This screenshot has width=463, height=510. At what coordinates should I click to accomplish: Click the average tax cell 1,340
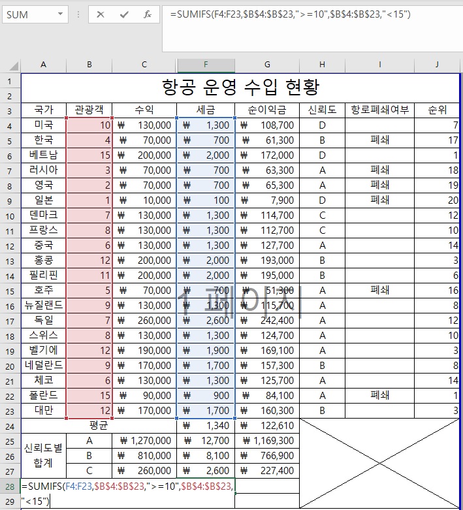click(x=206, y=425)
